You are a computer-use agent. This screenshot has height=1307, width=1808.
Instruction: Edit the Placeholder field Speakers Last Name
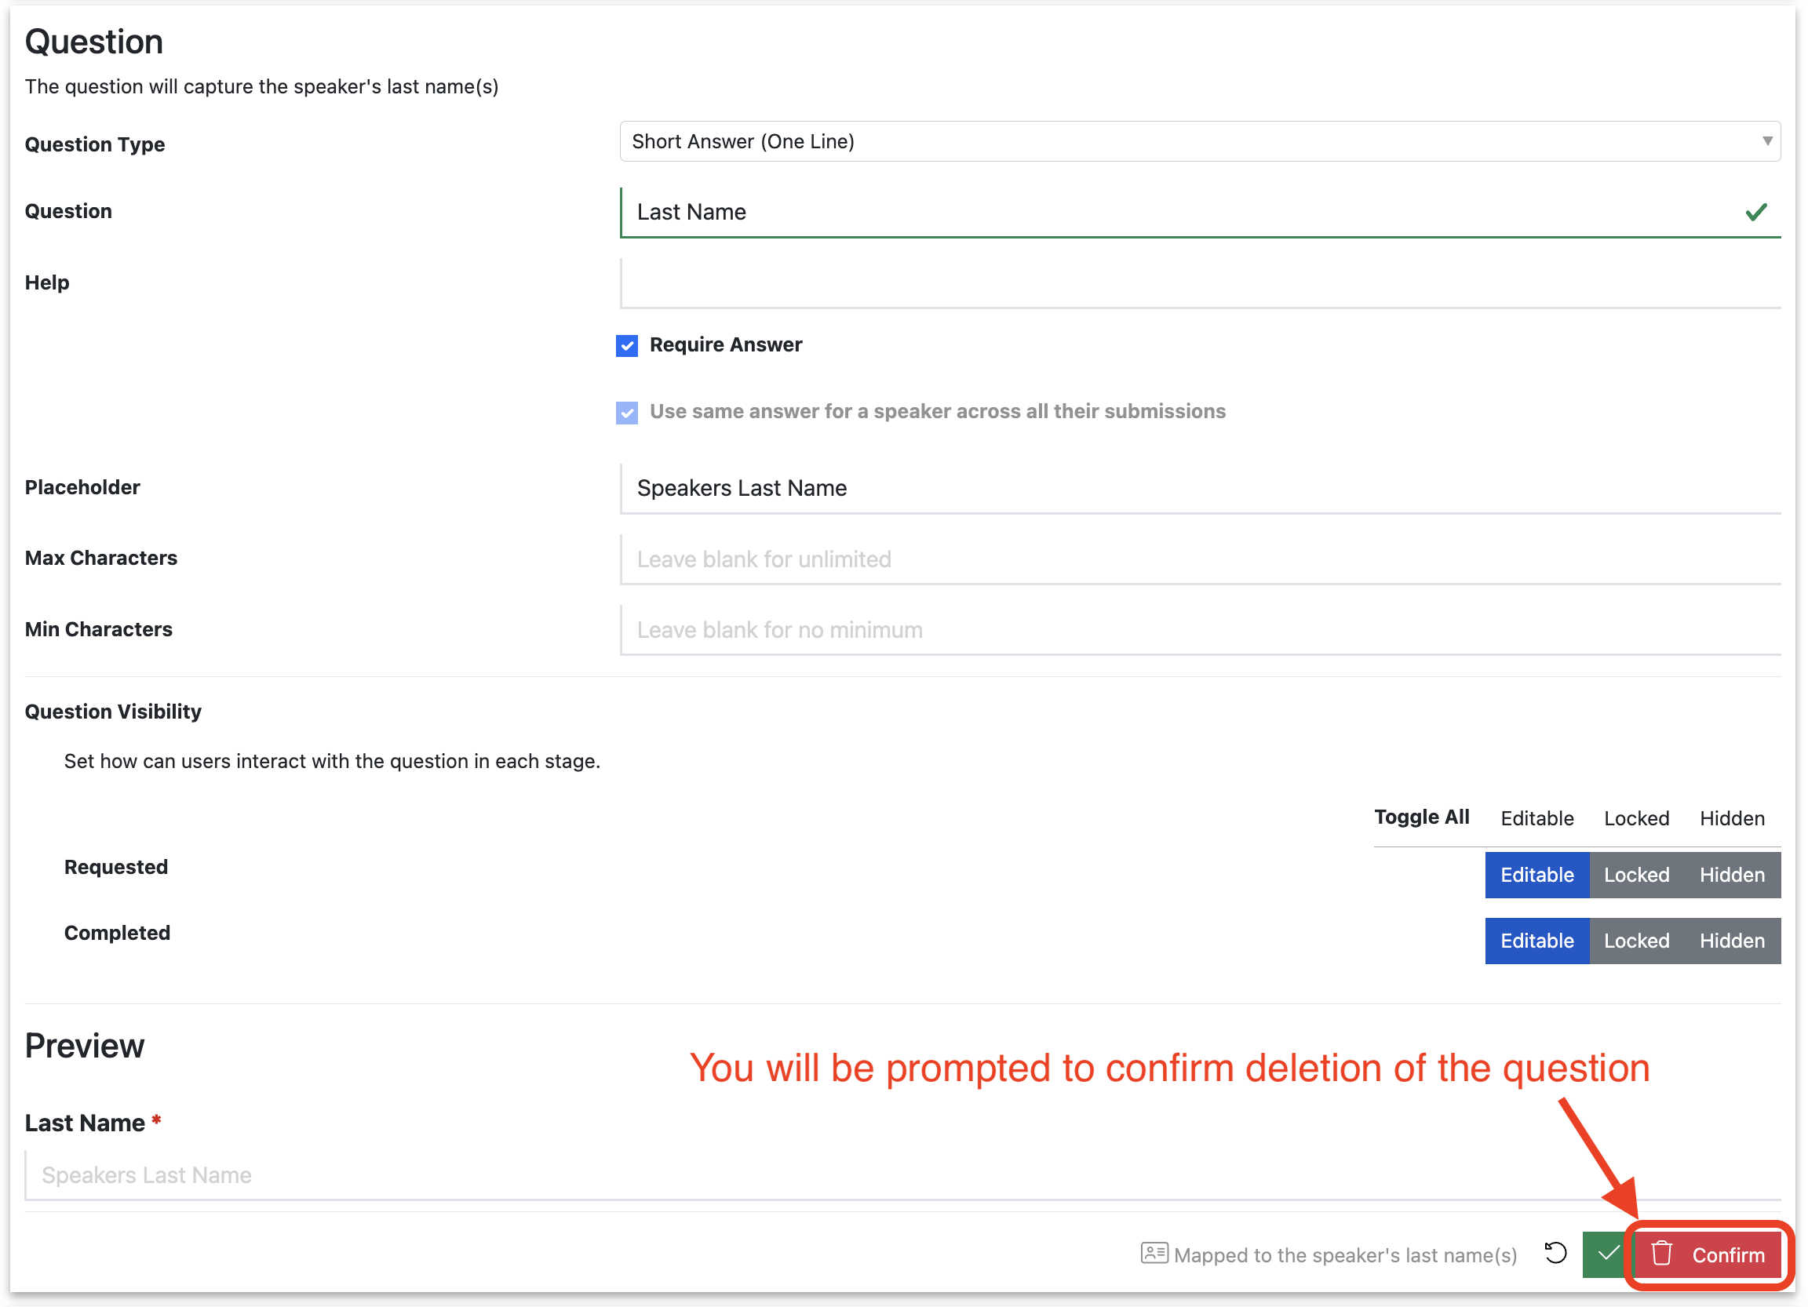(1200, 488)
